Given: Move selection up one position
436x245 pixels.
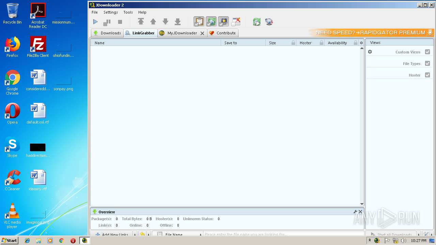Looking at the screenshot, I should pos(153,22).
